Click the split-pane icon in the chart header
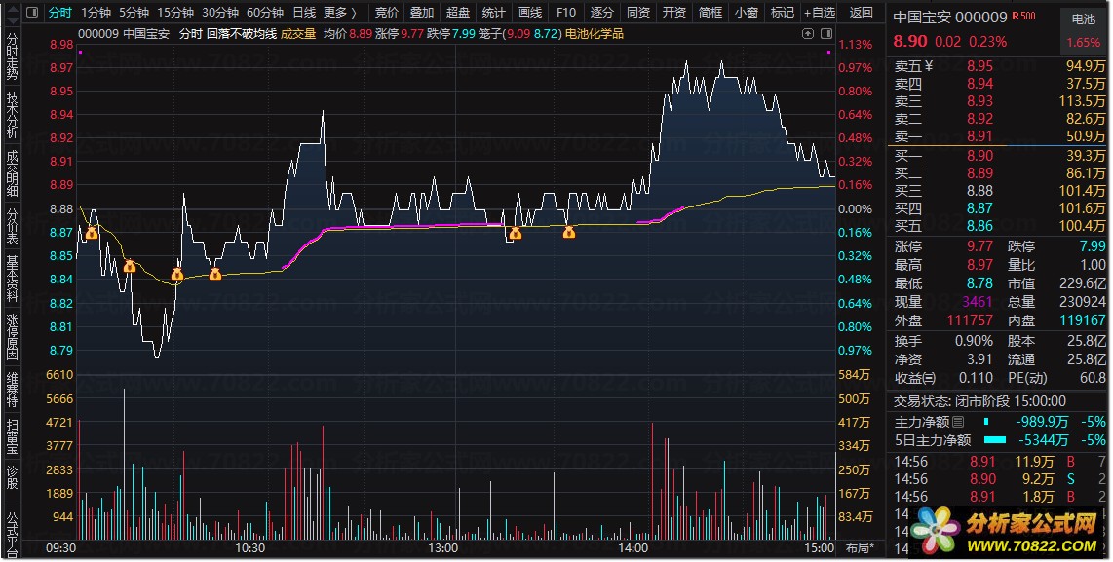1113x562 pixels. point(826,33)
